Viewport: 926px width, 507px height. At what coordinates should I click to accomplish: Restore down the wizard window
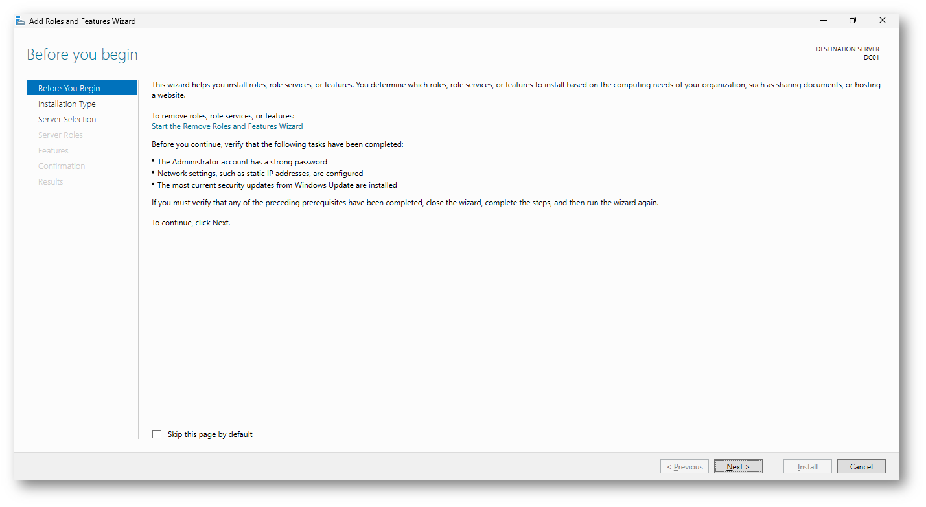(x=853, y=21)
